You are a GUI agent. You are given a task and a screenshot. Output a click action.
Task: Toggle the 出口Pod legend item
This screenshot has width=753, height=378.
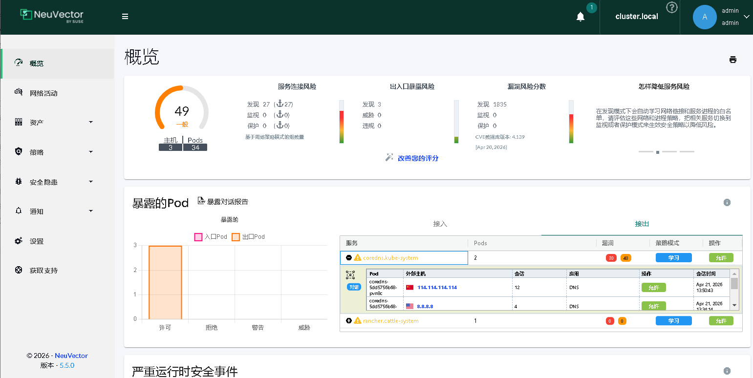[236, 237]
